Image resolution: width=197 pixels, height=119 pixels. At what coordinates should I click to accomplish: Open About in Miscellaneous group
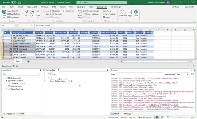click(106, 17)
